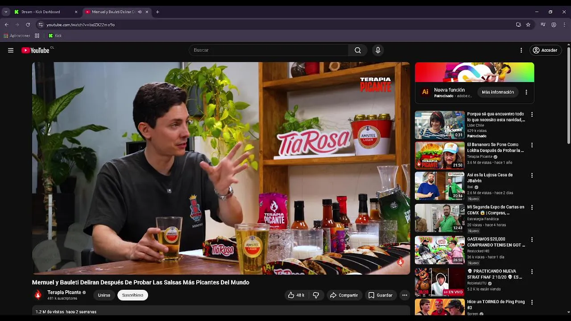
Task: Open tab groups grid icon in bookmarks bar
Action: pos(37,36)
